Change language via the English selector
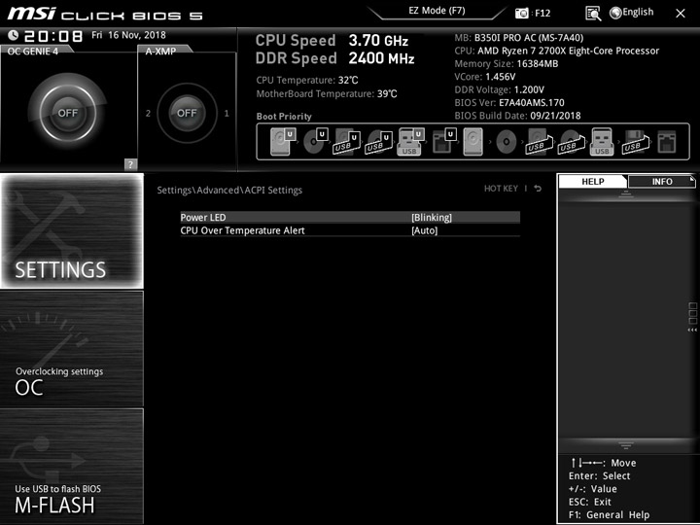 point(638,12)
